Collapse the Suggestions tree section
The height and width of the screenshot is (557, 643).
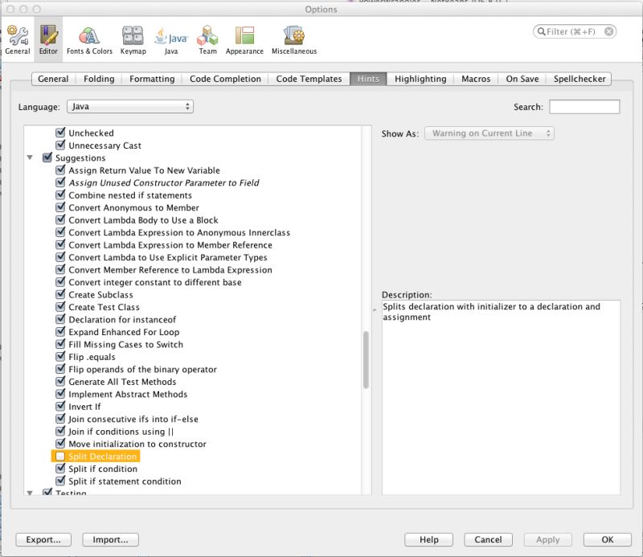pyautogui.click(x=30, y=158)
